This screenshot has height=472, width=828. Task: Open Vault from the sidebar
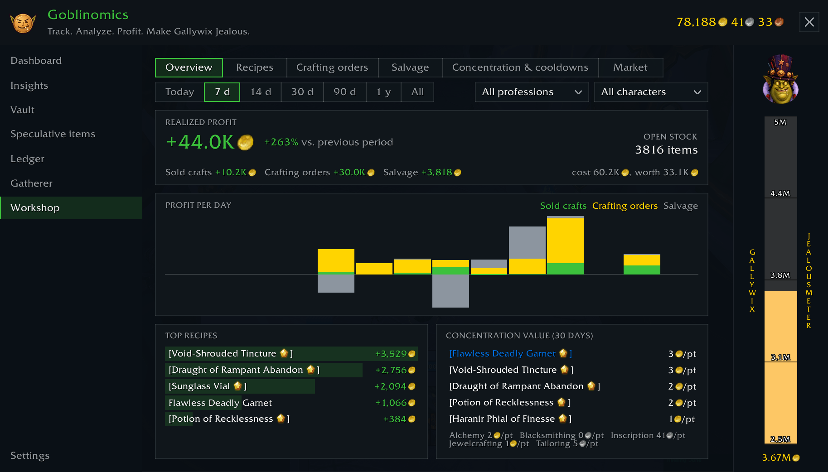coord(71,110)
